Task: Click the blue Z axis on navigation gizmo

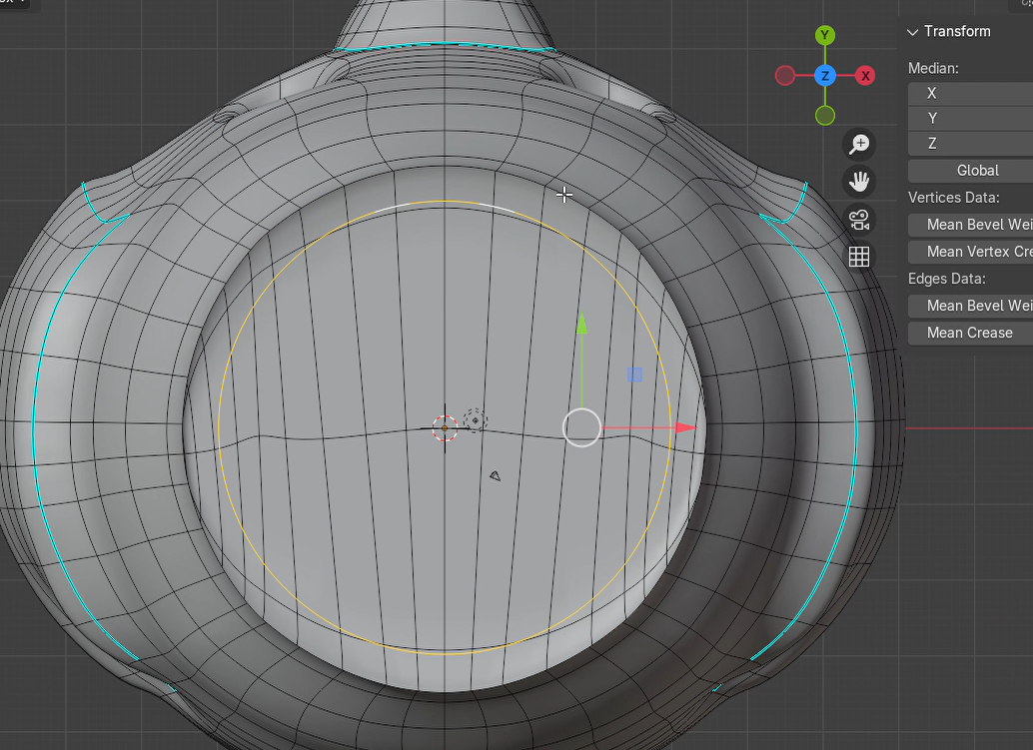Action: [x=825, y=76]
